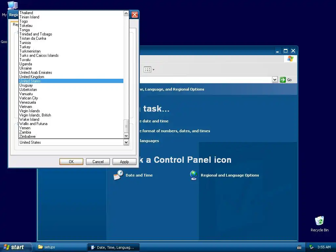
Task: Click the Windows flag logo in Control Panel
Action: pos(290,58)
